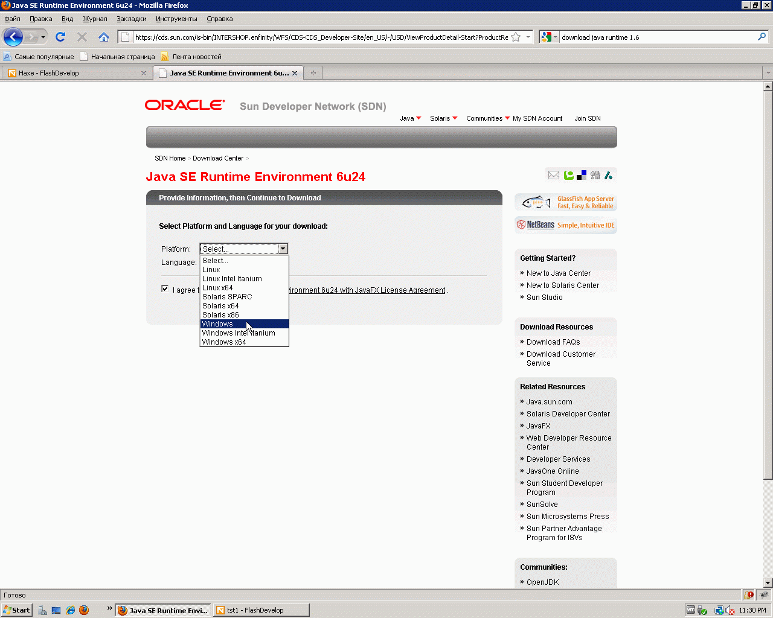This screenshot has height=618, width=773.
Task: Expand the Solaris navigation menu
Action: pos(444,118)
